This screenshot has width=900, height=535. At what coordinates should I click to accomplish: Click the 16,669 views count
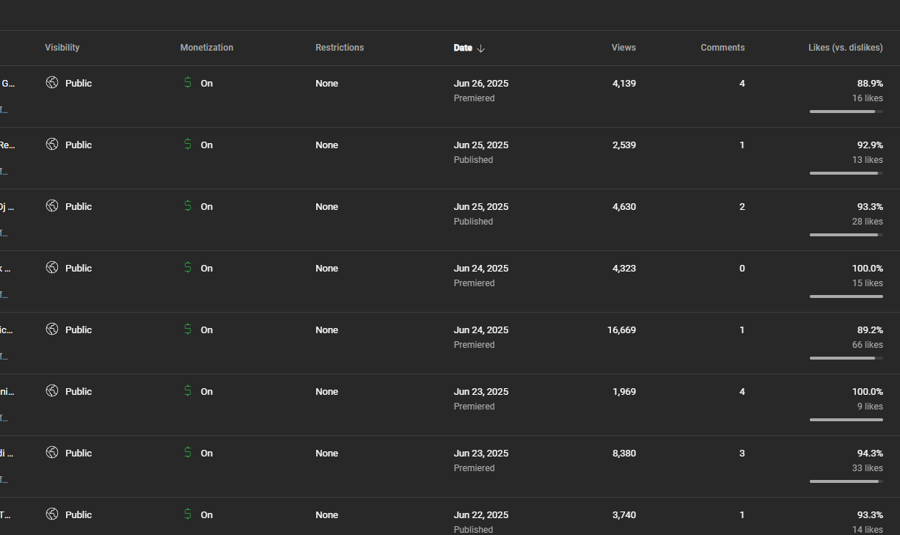point(622,330)
